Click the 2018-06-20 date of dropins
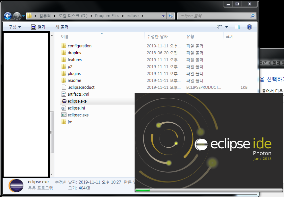284x197 pixels. coord(164,53)
